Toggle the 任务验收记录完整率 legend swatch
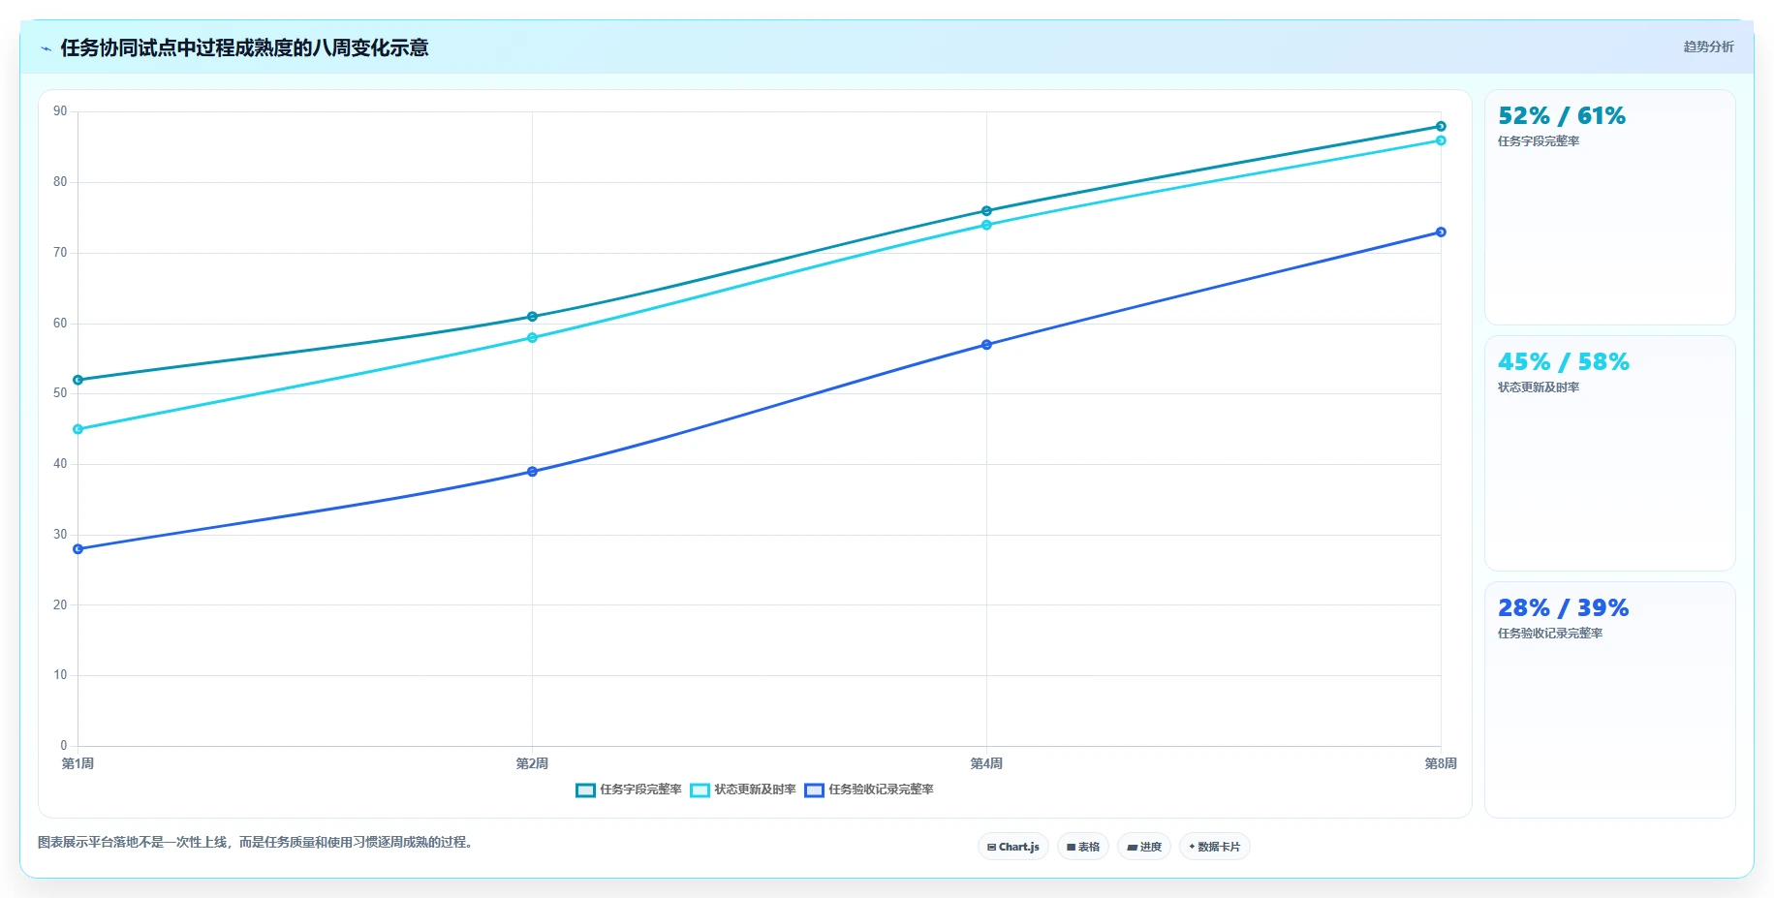Screen dimensions: 1774x898 coord(814,790)
